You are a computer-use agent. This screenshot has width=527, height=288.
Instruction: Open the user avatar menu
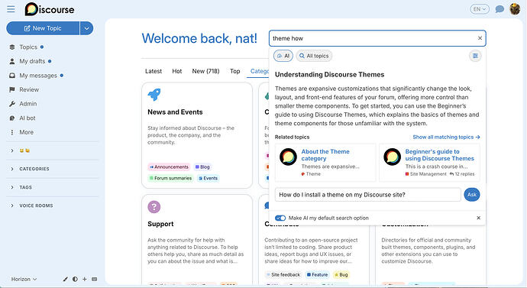[x=515, y=9]
